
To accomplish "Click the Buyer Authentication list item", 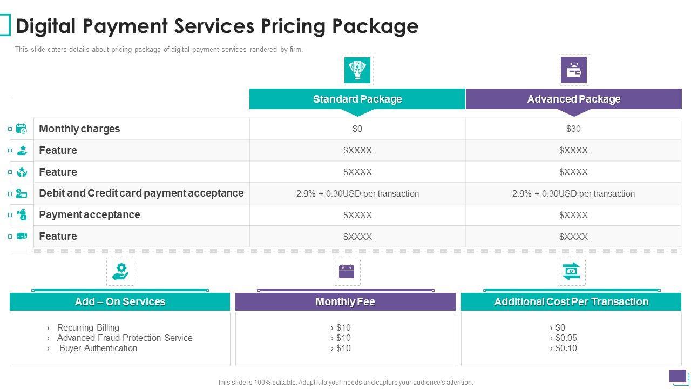I will (x=98, y=348).
